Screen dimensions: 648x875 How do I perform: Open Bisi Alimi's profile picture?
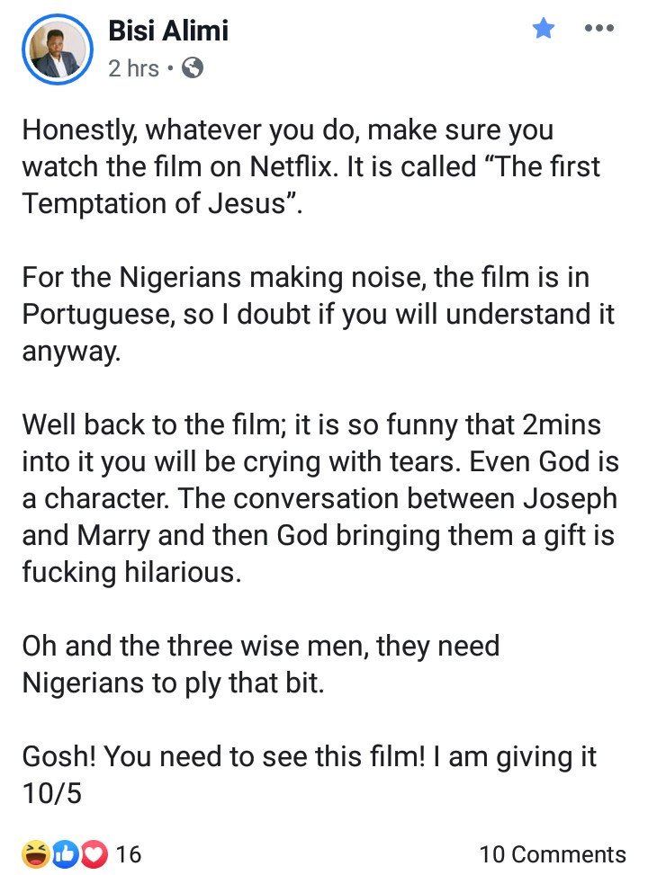[x=57, y=49]
